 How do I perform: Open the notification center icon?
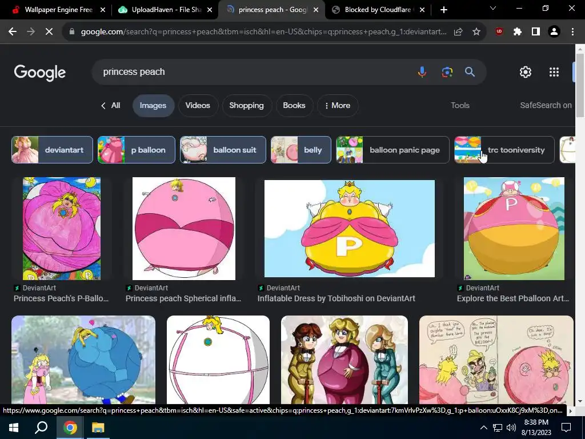[x=566, y=428]
